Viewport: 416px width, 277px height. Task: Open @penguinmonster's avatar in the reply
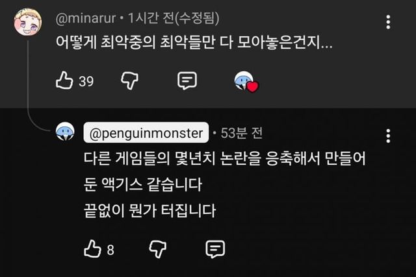click(65, 132)
